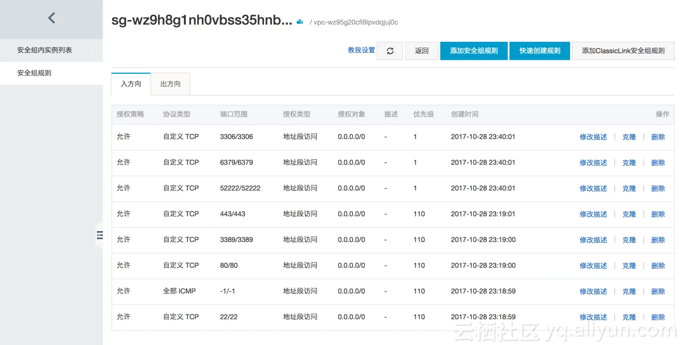Delete the port 22/22 rule
This screenshot has width=681, height=345.
[x=658, y=318]
